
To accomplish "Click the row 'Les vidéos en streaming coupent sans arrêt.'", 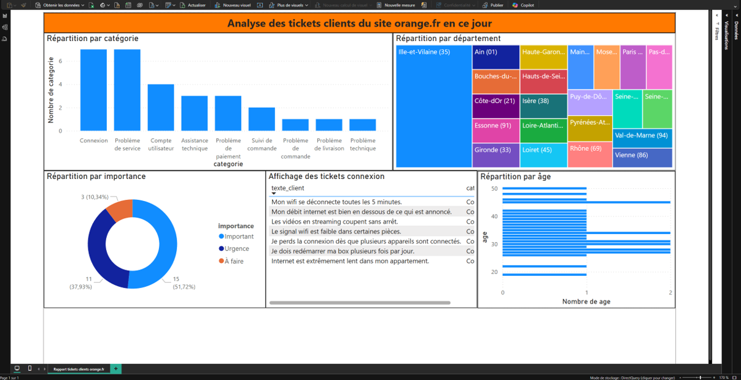I will (x=372, y=221).
